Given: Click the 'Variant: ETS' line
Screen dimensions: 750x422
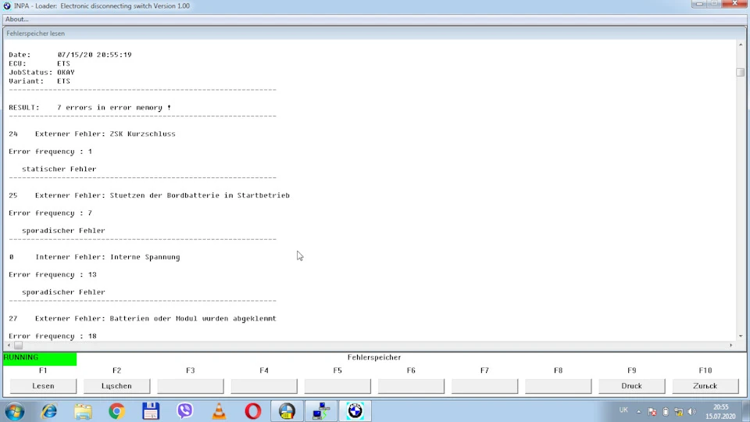Looking at the screenshot, I should click(39, 80).
